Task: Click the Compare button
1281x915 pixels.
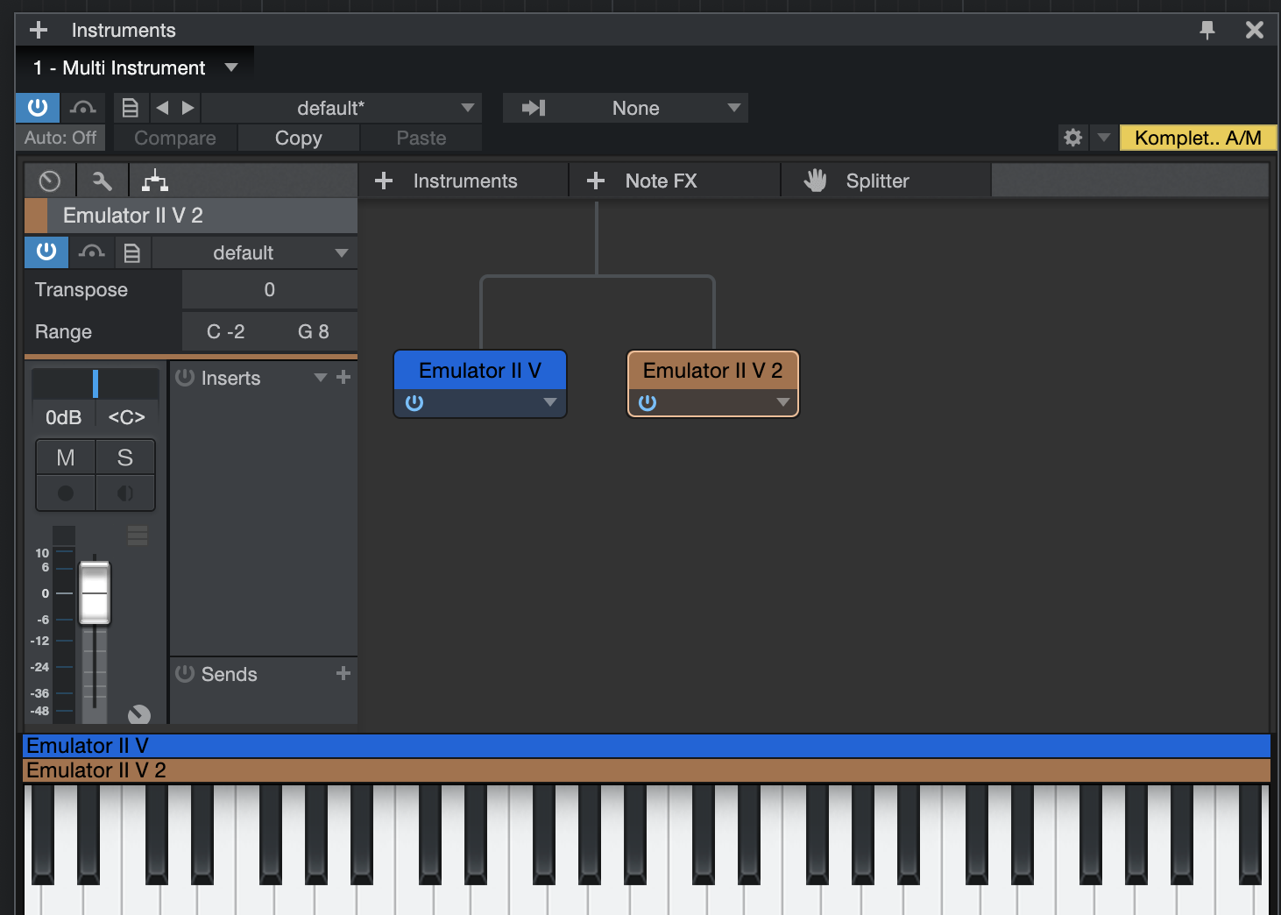Action: click(x=175, y=138)
